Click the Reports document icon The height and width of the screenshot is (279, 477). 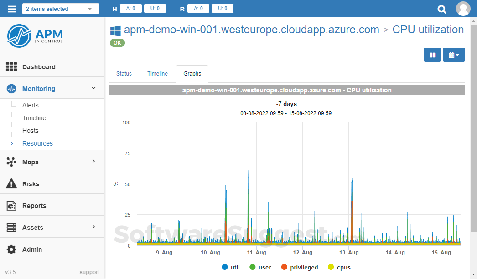pos(11,206)
